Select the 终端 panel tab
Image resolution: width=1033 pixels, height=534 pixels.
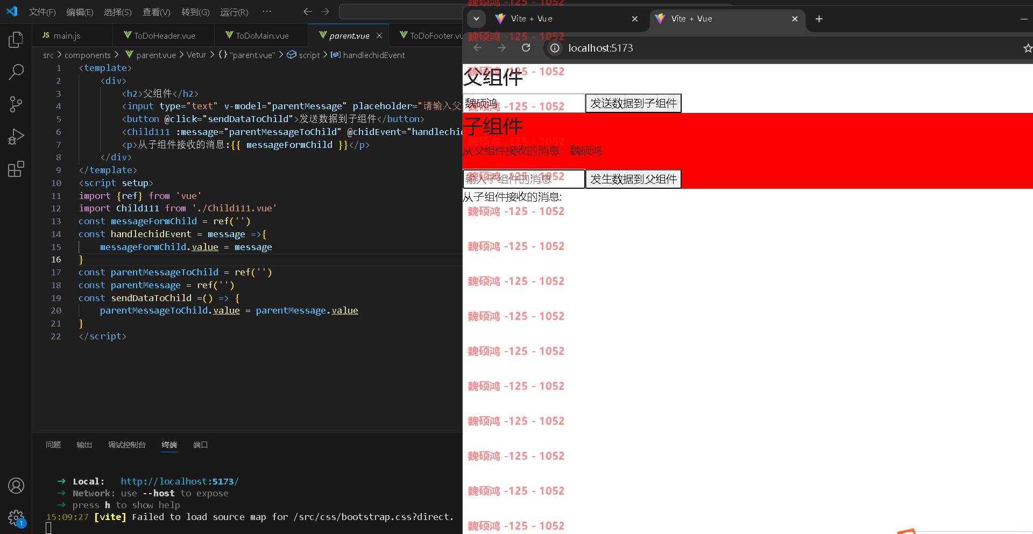pos(169,445)
